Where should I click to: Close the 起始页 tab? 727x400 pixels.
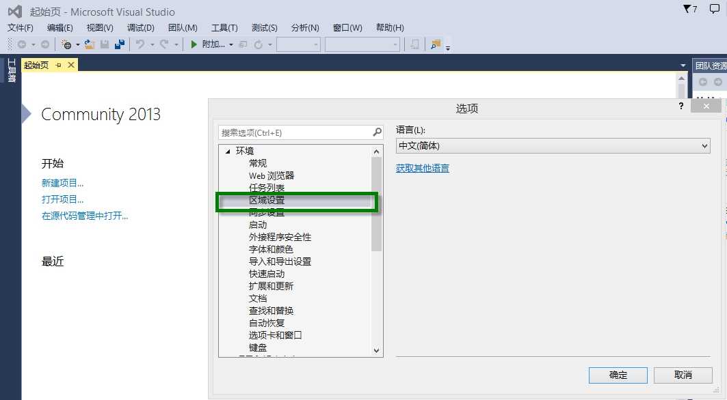[71, 65]
